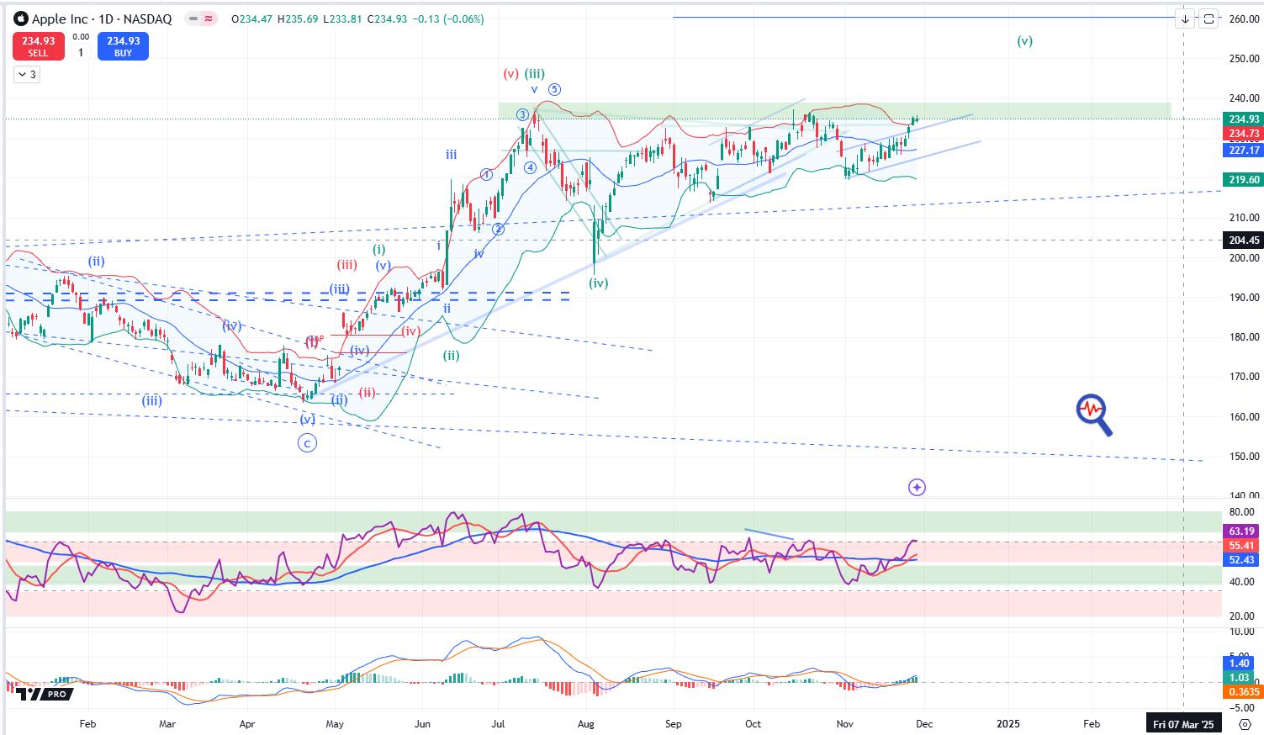
Task: Select the red (v) label at July peak
Action: coord(511,73)
